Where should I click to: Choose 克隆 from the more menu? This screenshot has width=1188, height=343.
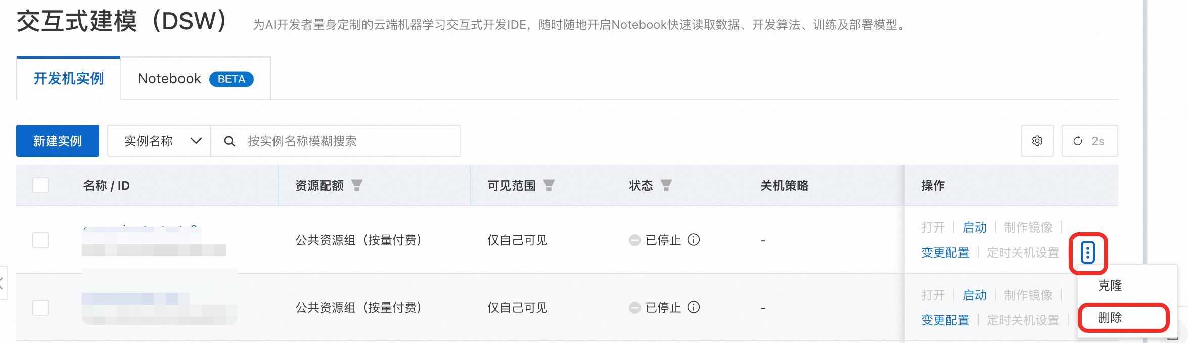[1110, 285]
